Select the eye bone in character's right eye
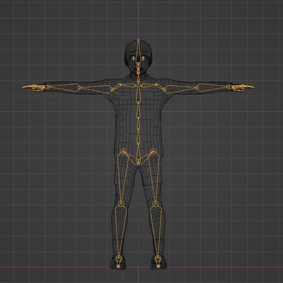Viewport: 283px width, 283px height. (134, 58)
